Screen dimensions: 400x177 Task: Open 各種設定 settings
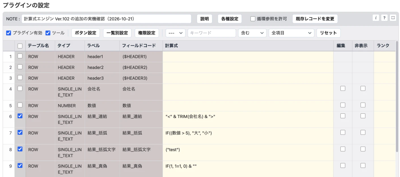point(230,19)
